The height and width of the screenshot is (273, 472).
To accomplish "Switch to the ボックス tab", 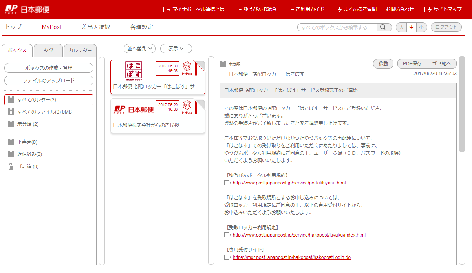I will [x=17, y=50].
